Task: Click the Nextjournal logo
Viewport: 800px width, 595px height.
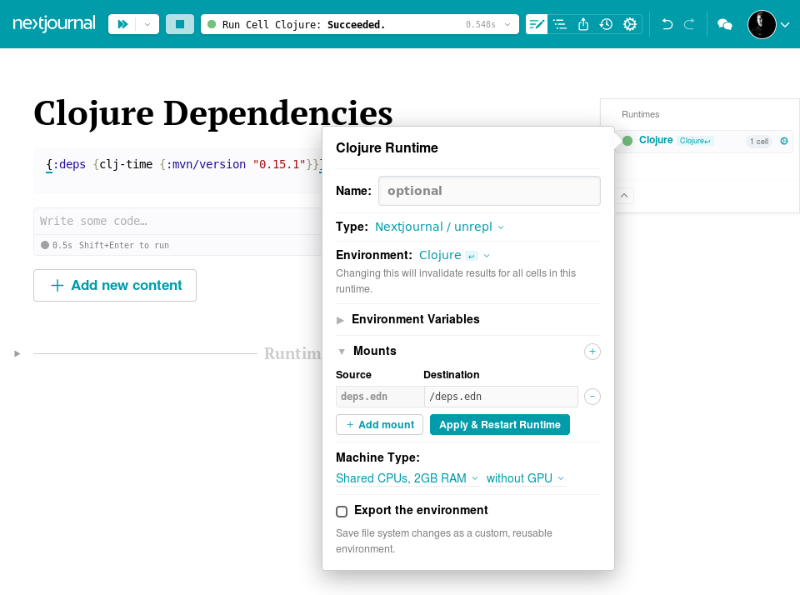Action: pyautogui.click(x=54, y=24)
